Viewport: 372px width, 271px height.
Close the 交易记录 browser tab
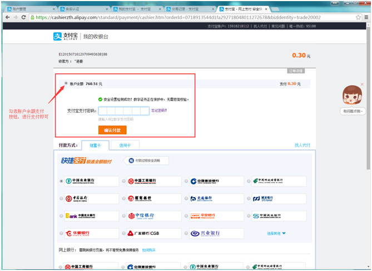click(x=213, y=9)
